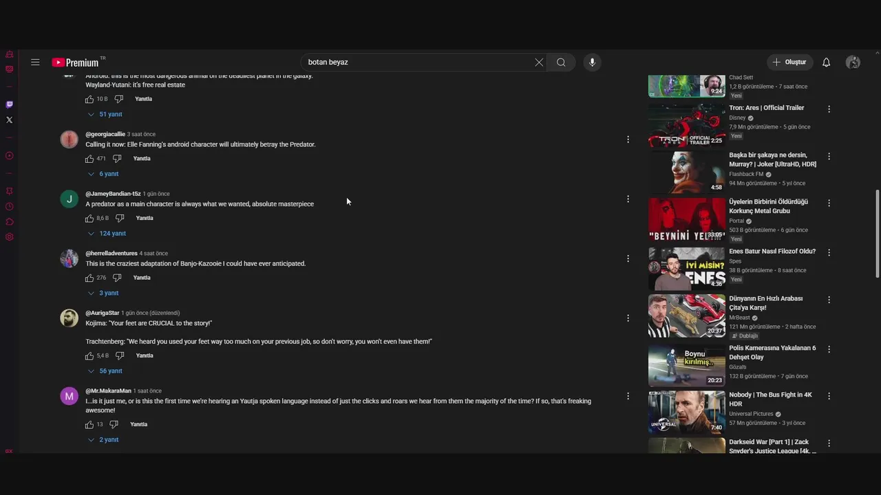Image resolution: width=881 pixels, height=495 pixels.
Task: Open 'Enes Batur Nasıl Filozof Oldu?' title
Action: point(772,252)
